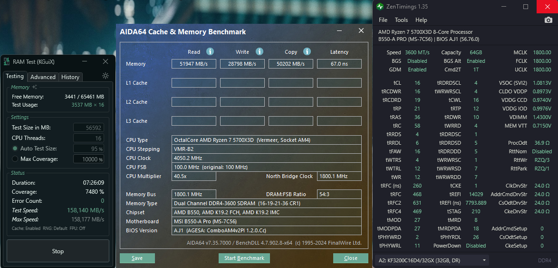The height and width of the screenshot is (268, 558).
Task: Click the Save button in AIDA64
Action: coord(137,258)
